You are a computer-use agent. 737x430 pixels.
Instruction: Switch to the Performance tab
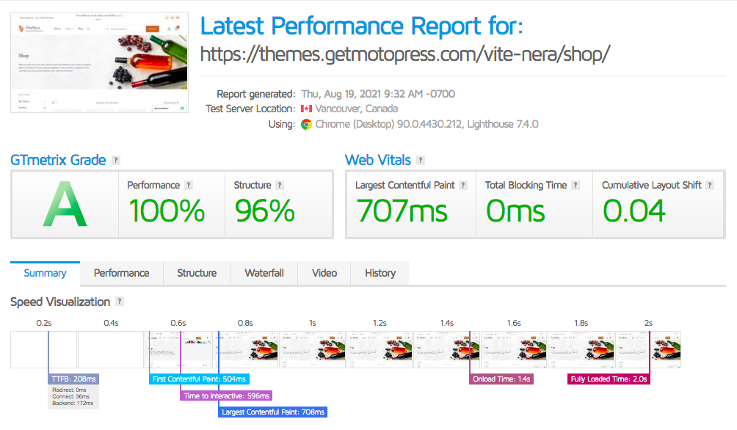click(x=122, y=273)
